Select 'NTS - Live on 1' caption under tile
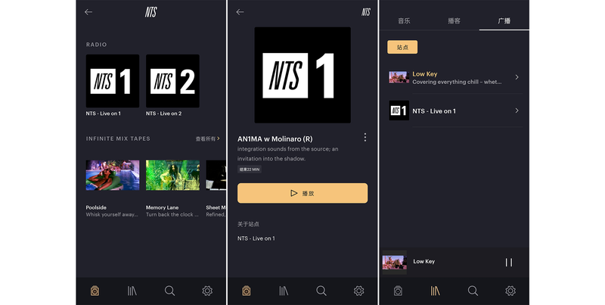605x305 pixels. tap(104, 114)
